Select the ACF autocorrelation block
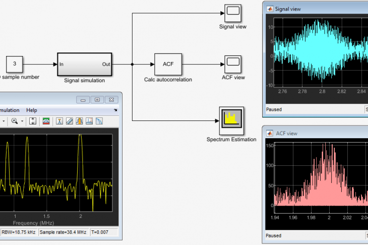The image size is (368, 245). [168, 64]
